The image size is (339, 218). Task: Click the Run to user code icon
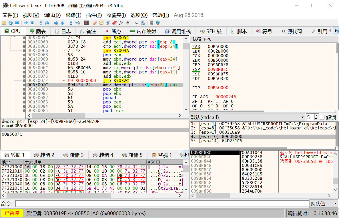pyautogui.click(x=78, y=23)
